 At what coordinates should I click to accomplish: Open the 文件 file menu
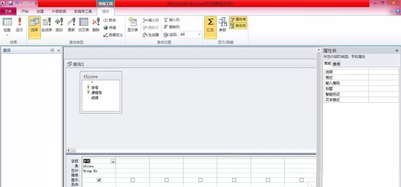coord(8,11)
